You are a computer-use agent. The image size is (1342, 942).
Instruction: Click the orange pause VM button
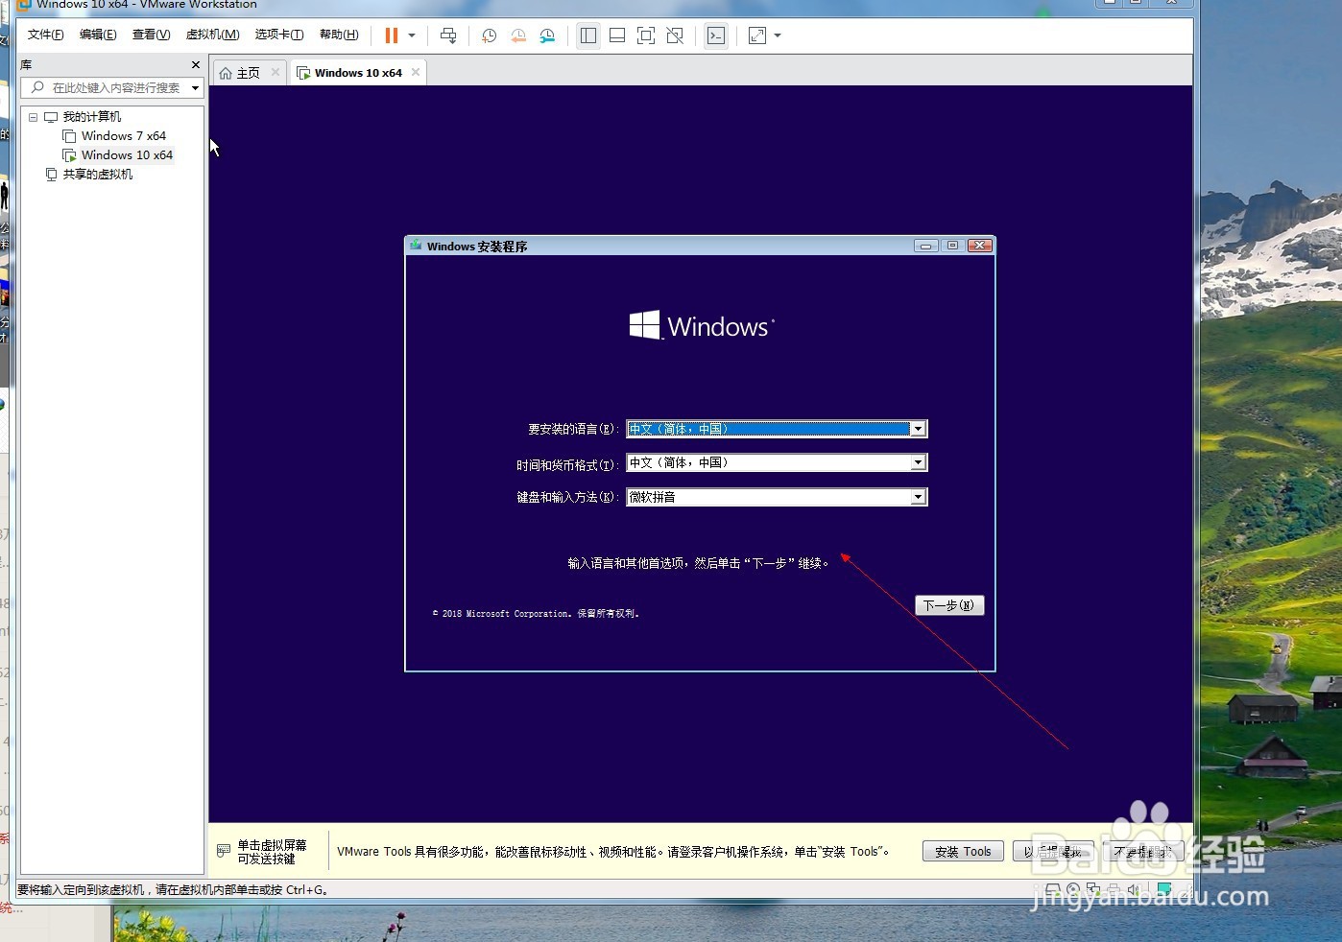point(391,35)
